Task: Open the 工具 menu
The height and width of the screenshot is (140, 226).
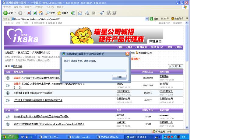Action: 50,7
